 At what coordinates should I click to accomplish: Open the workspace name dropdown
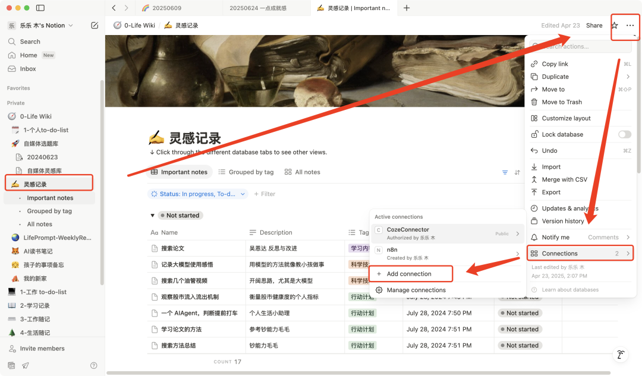pos(46,26)
